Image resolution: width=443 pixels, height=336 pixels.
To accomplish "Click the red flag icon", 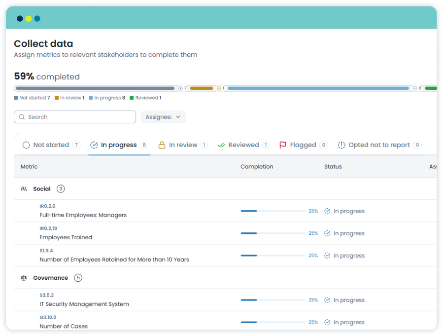I will point(282,145).
